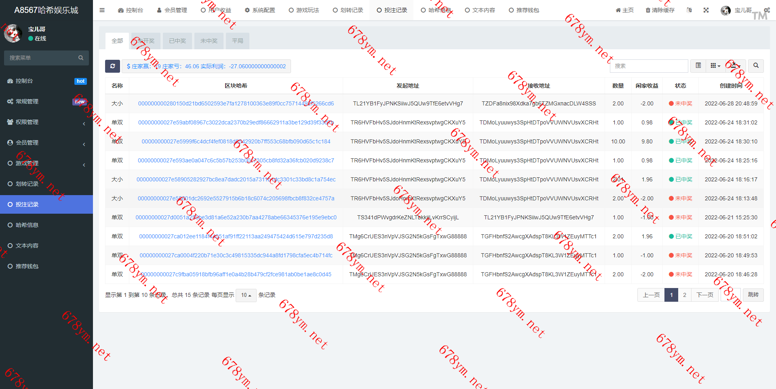Open 哈希信息 in the sidebar
Image resolution: width=776 pixels, height=389 pixels.
pos(27,225)
